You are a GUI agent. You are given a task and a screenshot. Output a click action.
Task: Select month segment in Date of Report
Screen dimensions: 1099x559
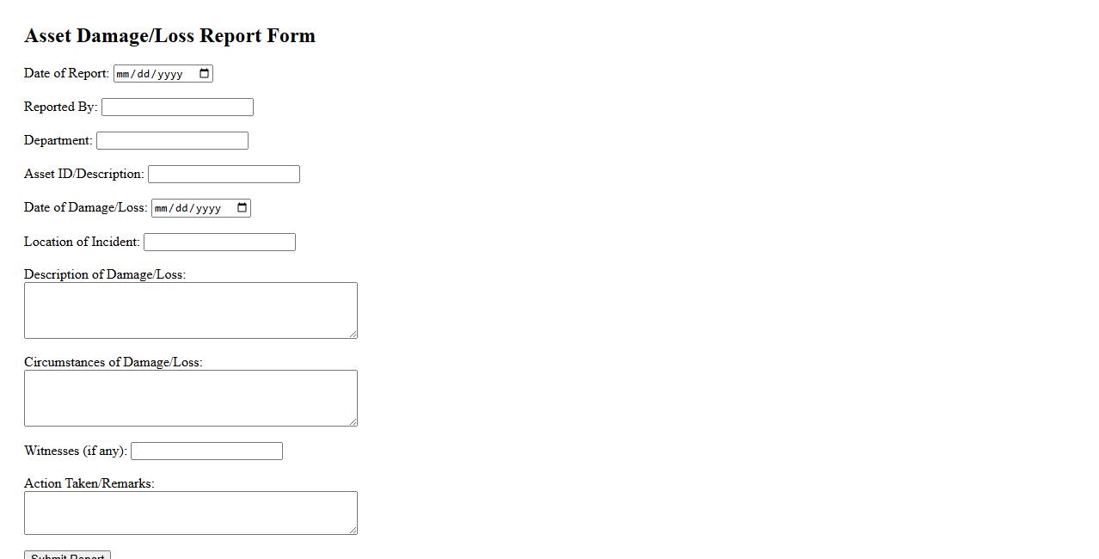(123, 74)
